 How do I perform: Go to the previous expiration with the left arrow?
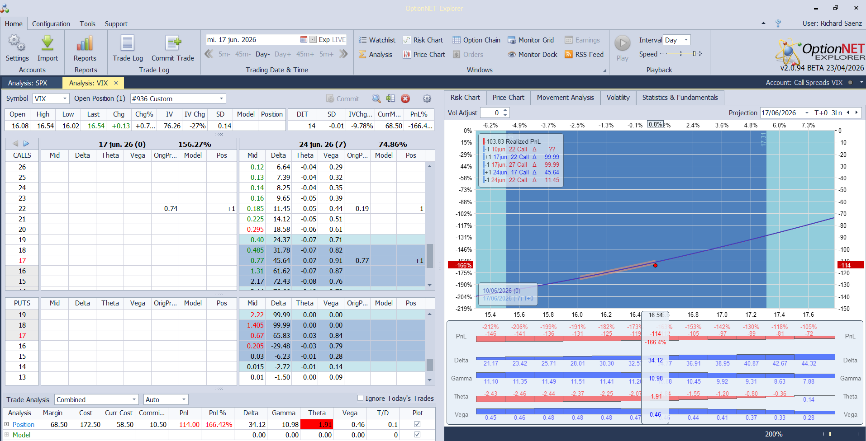click(15, 144)
